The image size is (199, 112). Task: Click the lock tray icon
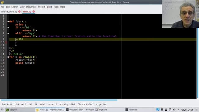pos(166,110)
